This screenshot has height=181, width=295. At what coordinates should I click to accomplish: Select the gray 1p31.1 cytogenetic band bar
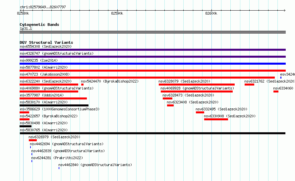[x=152, y=32]
